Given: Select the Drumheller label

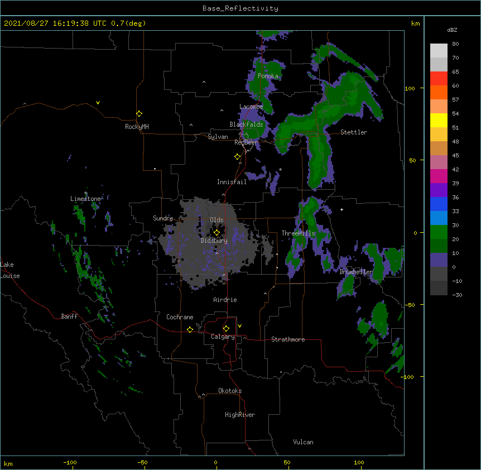Looking at the screenshot, I should [356, 272].
